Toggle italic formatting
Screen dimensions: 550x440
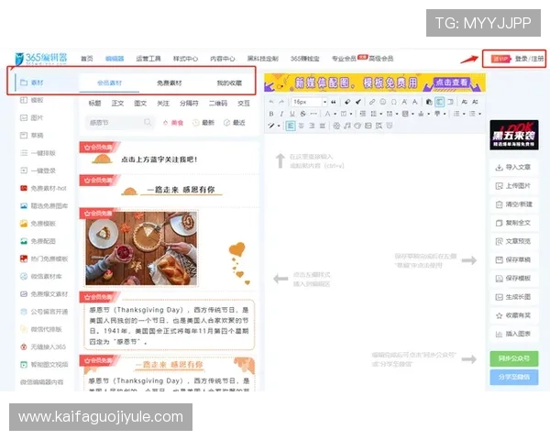click(281, 114)
